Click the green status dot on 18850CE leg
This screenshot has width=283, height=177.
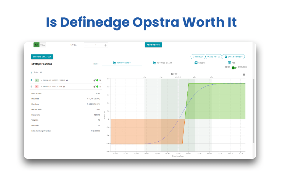(x=97, y=80)
